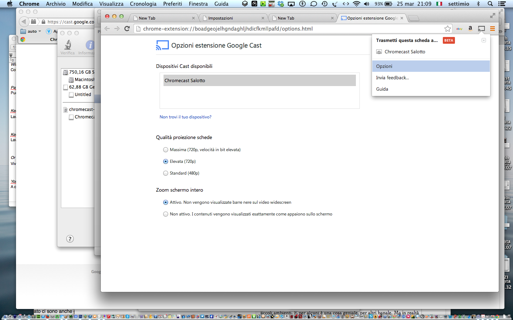Click the address bar of the rear cast.google browser window
Screen dimensions: 513x320
68,22
